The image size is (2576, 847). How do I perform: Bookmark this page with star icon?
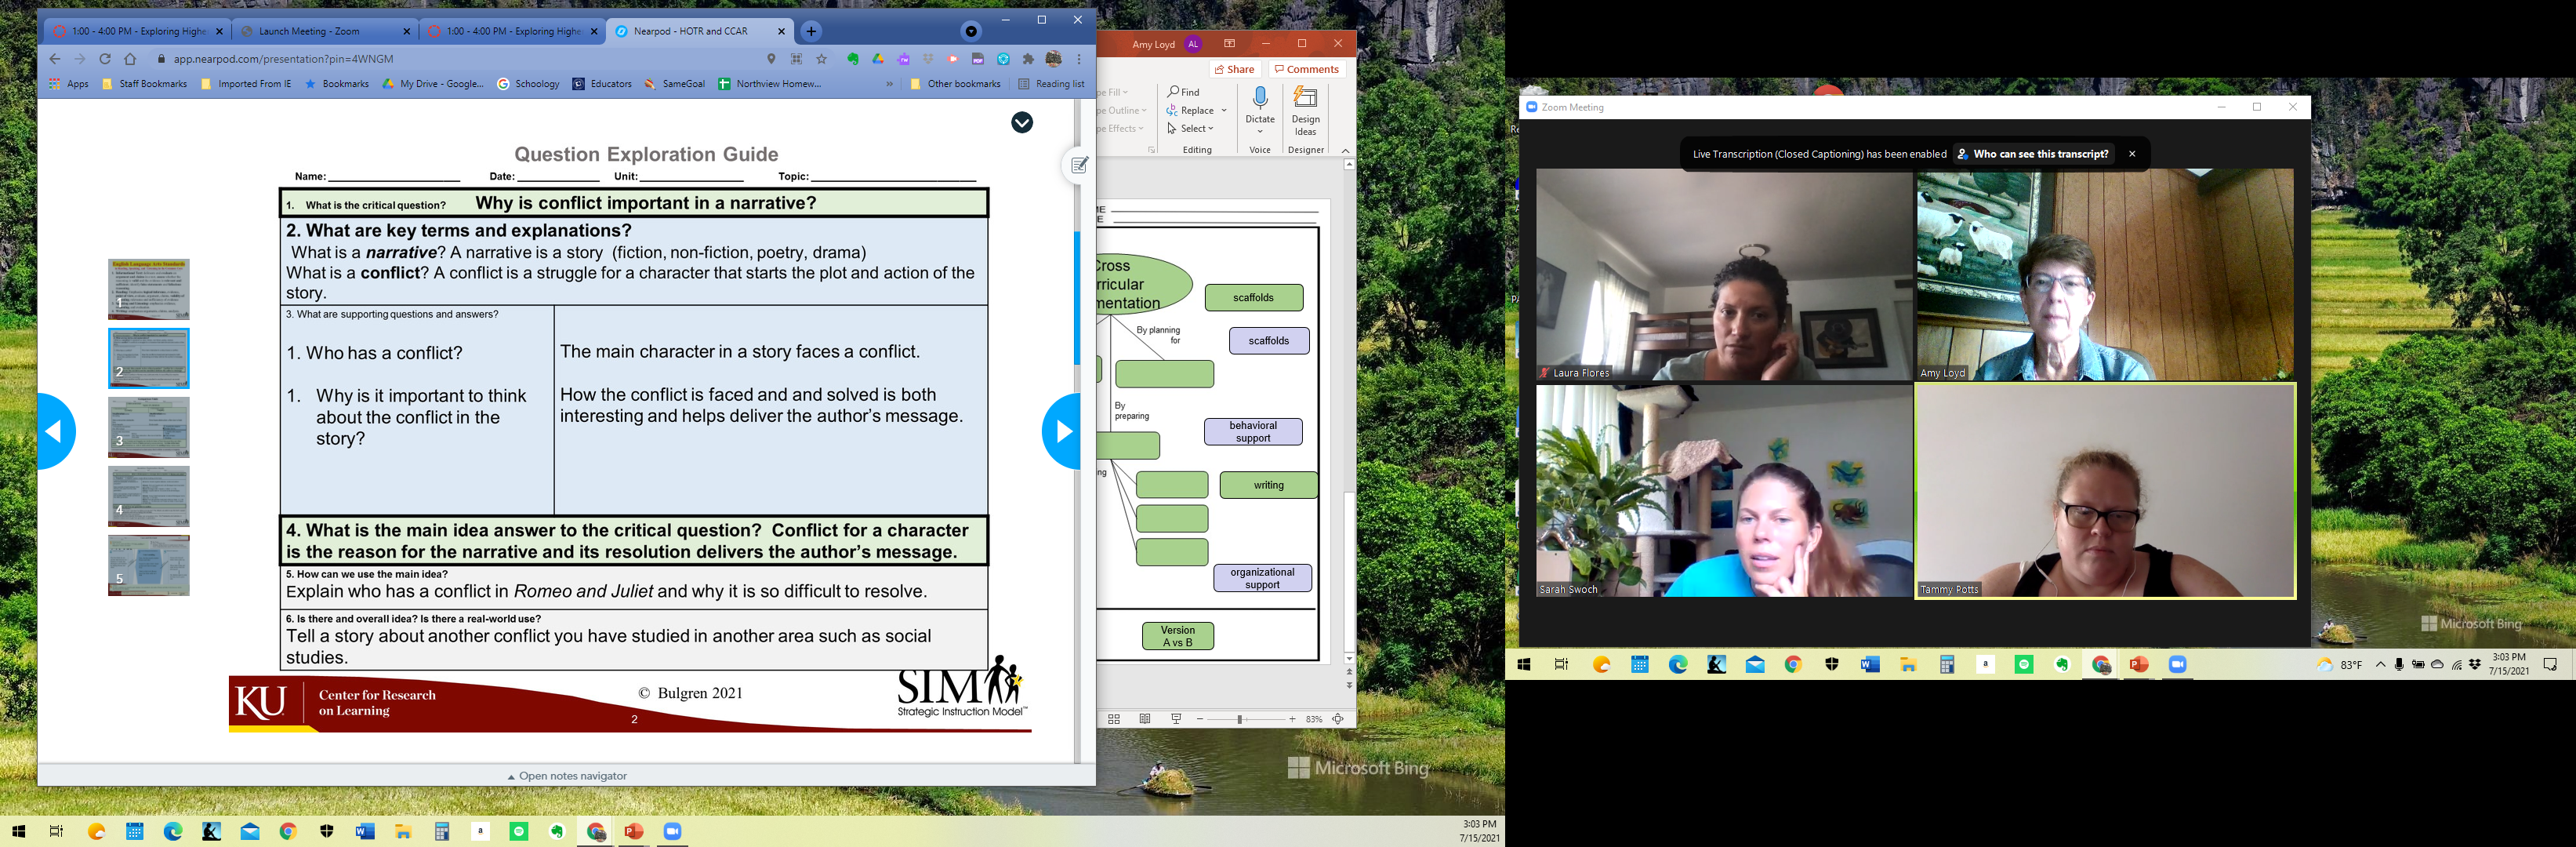[822, 59]
